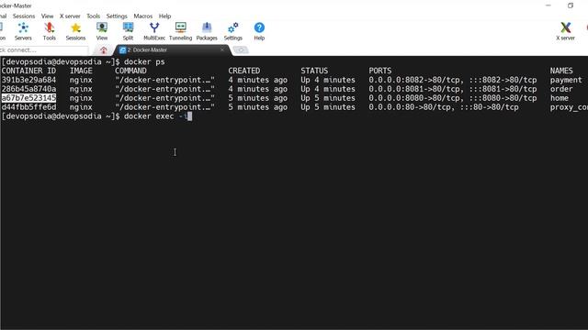
Task: Switch to the Docker-Master tab
Action: tap(171, 49)
